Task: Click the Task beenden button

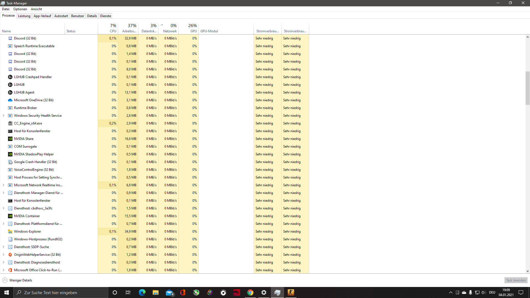Action: pos(516,280)
